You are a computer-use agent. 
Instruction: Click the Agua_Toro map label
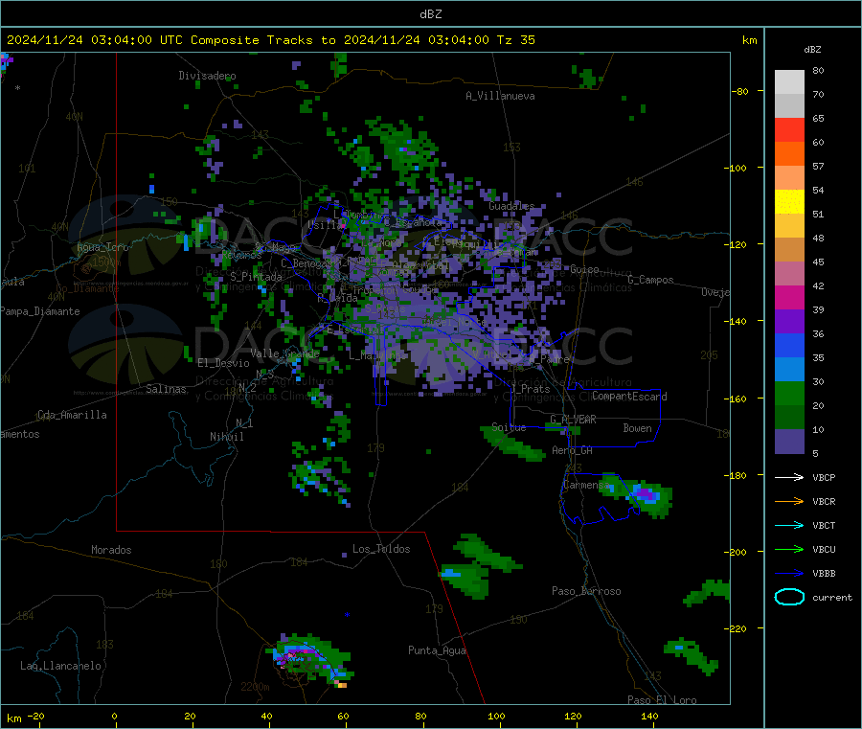pos(102,247)
